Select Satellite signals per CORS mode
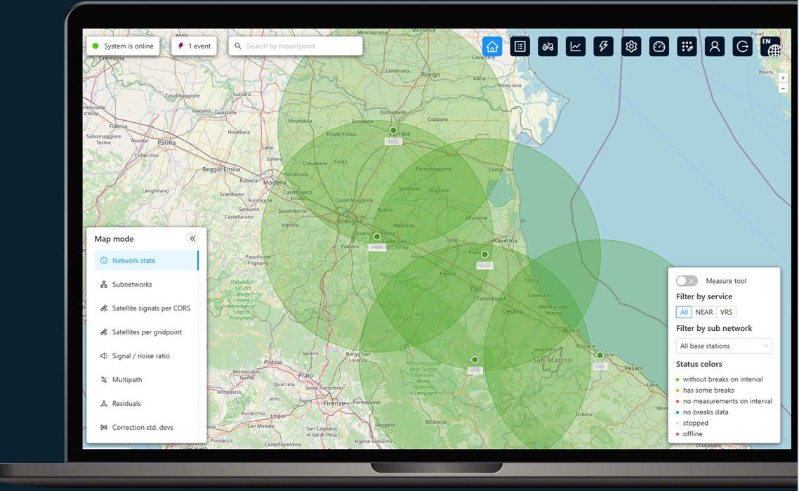The image size is (799, 491). coord(146,308)
